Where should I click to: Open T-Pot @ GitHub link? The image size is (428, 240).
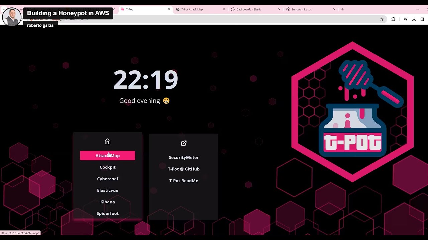click(x=184, y=169)
